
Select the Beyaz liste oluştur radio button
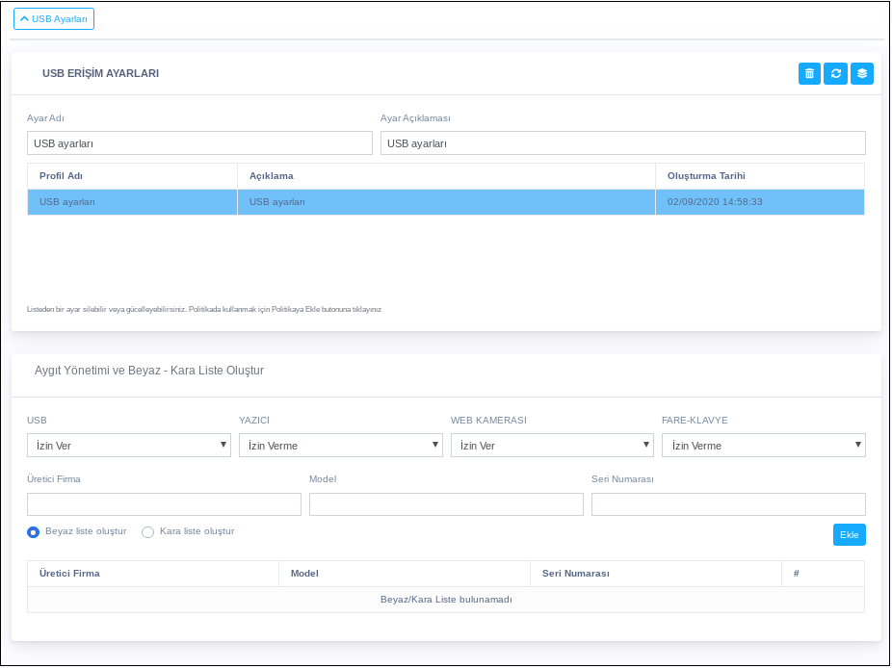[34, 531]
